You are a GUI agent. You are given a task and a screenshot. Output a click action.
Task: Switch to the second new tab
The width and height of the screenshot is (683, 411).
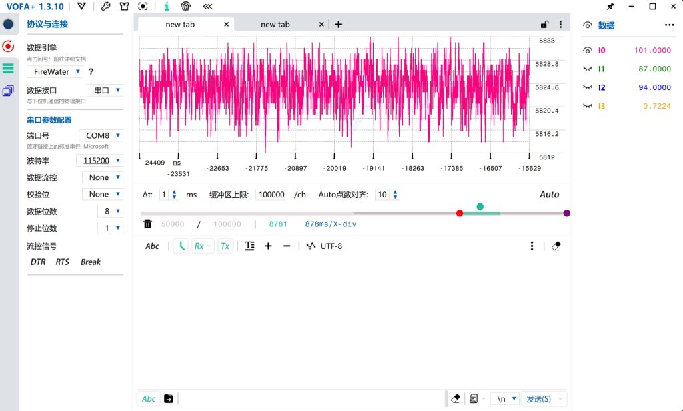(275, 25)
